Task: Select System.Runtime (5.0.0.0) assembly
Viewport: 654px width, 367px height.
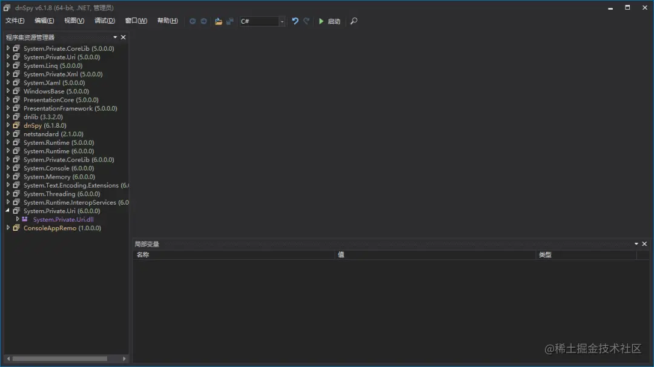Action: tap(59, 143)
